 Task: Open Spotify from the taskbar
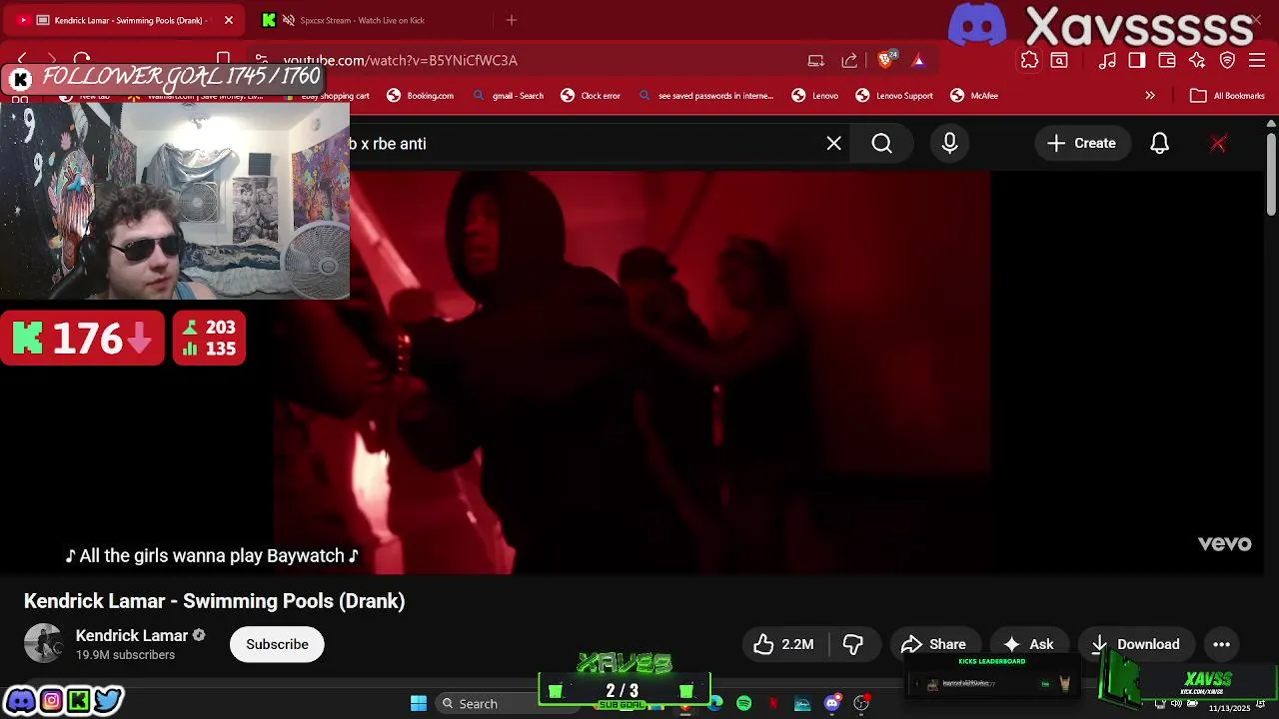click(743, 703)
